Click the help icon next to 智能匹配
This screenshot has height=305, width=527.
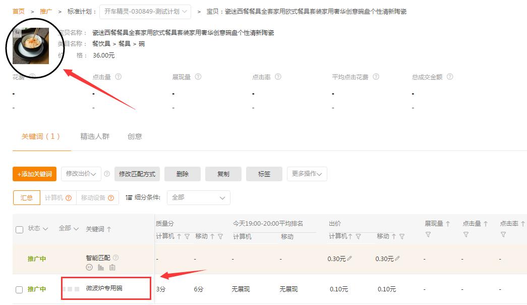[x=115, y=257]
